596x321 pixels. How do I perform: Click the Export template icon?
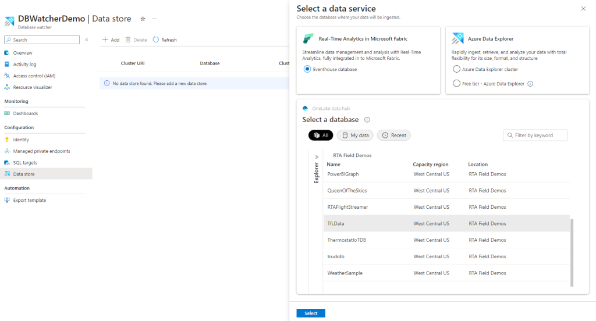click(x=7, y=200)
